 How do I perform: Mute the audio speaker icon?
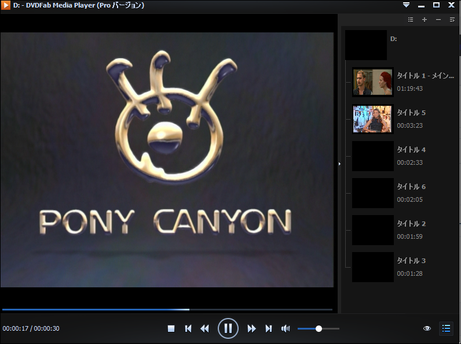coord(286,328)
